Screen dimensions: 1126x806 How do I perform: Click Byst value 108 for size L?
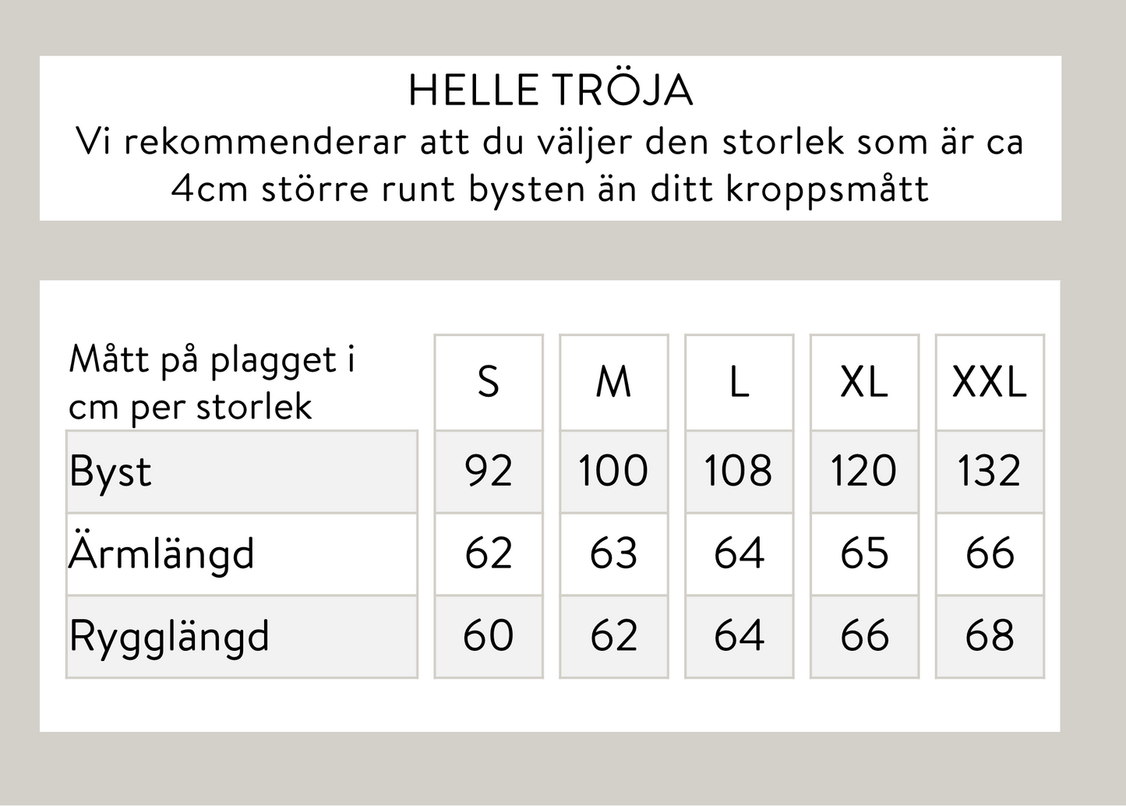[739, 472]
